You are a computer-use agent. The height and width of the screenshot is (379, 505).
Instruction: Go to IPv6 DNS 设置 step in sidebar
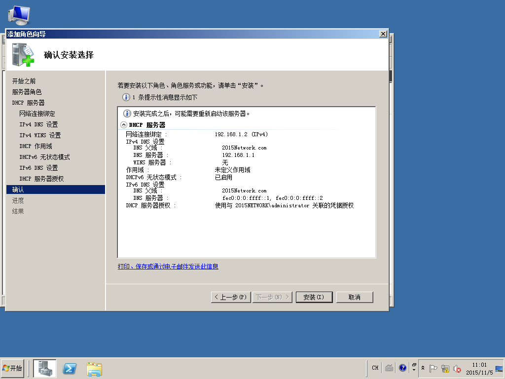(x=38, y=168)
